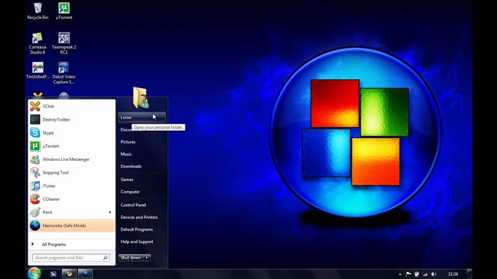Click the taskbar clock showing 11:34
This screenshot has width=497, height=279.
tap(453, 274)
